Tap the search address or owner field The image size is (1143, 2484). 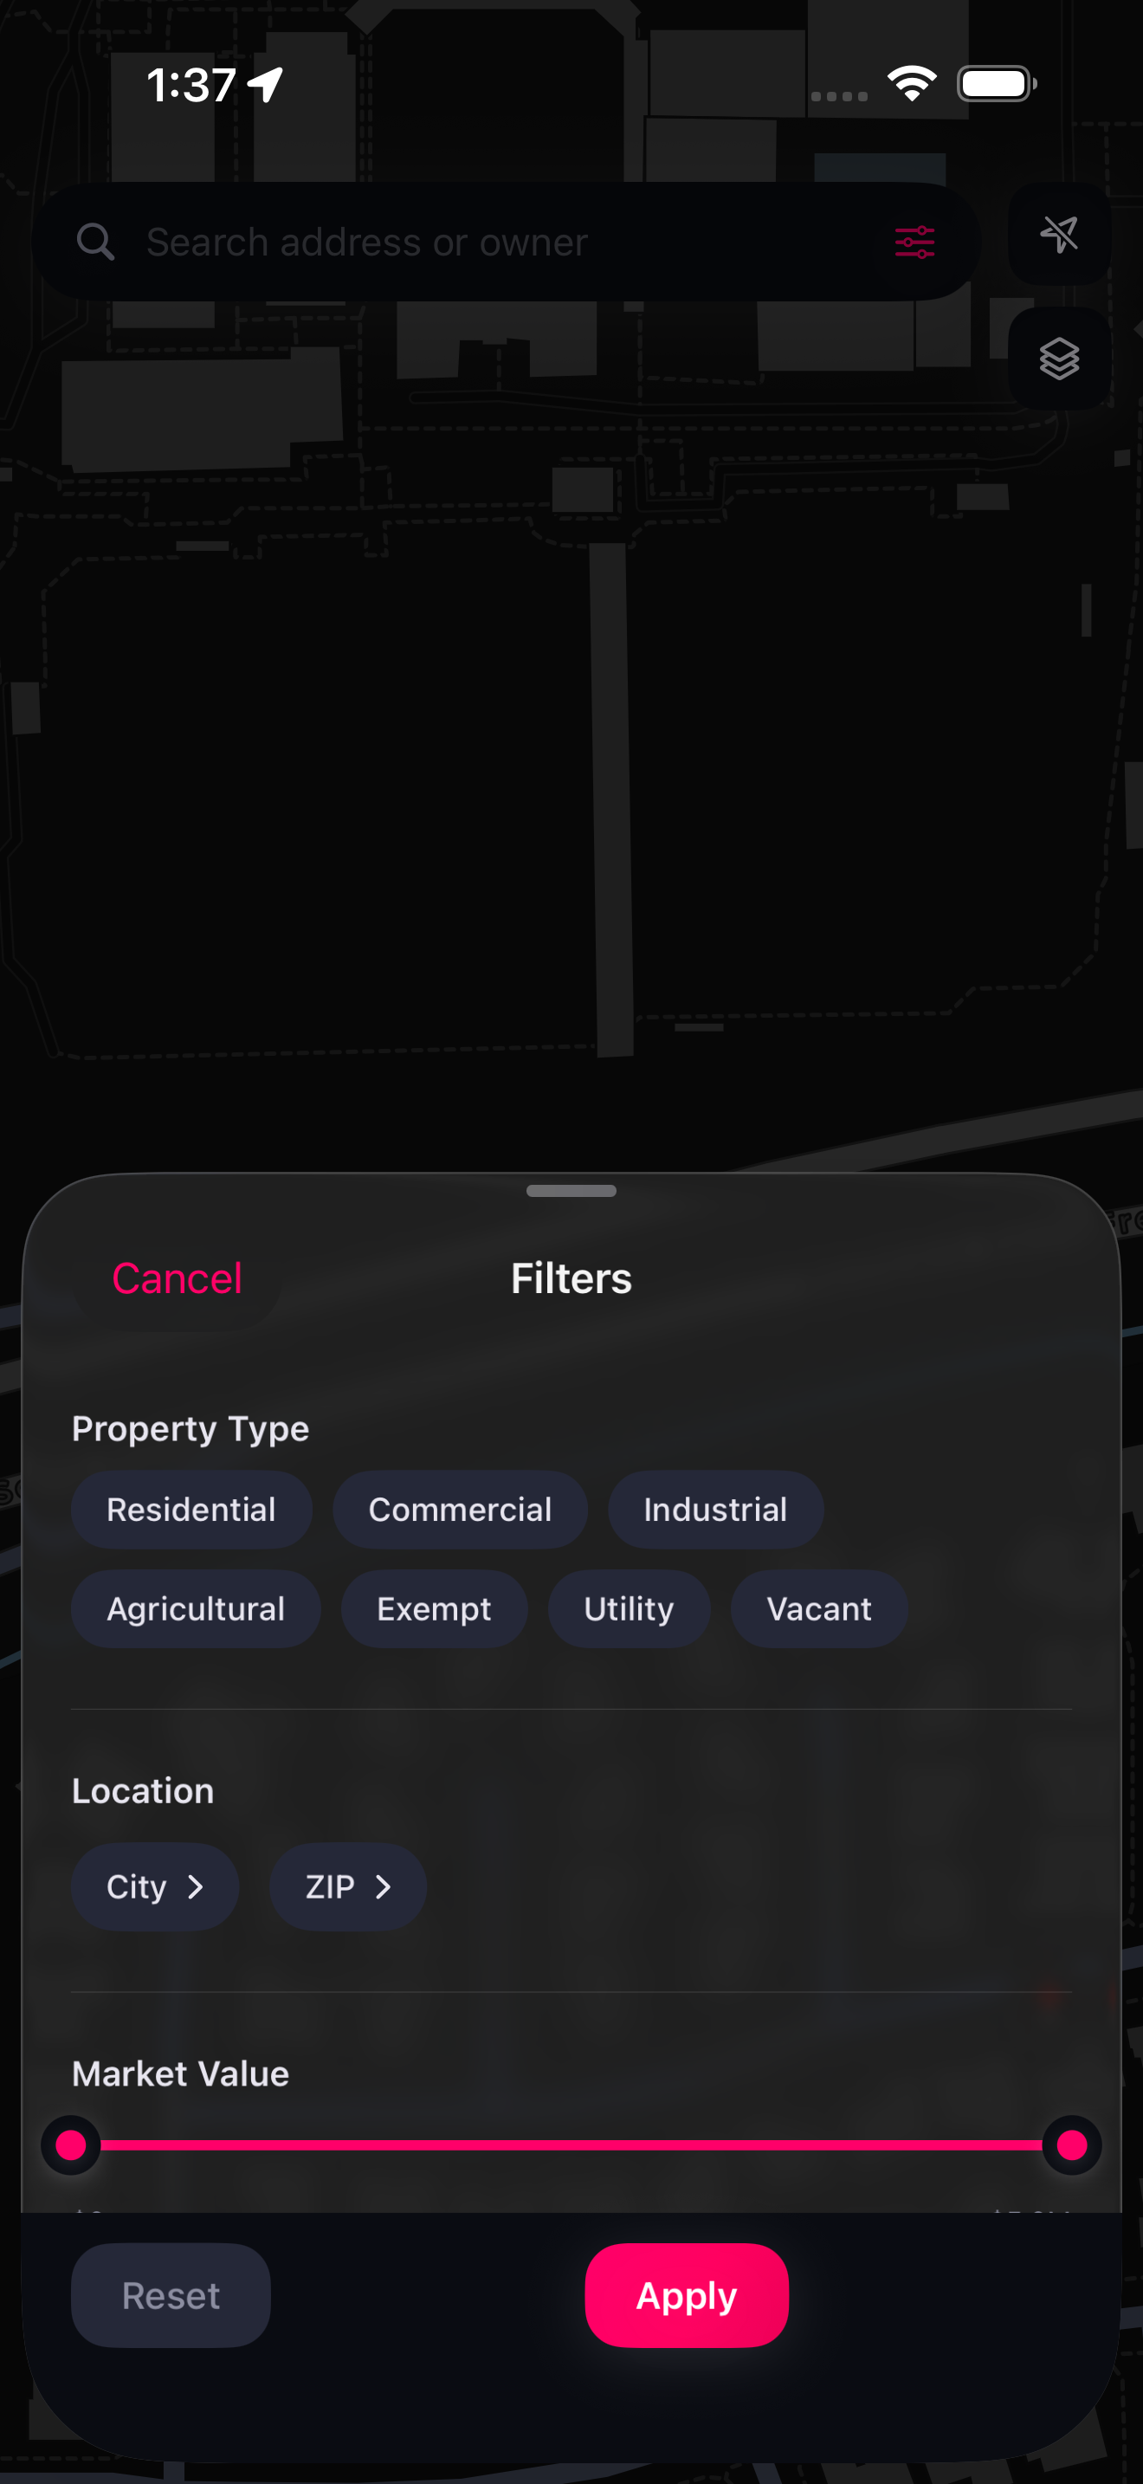click(x=434, y=241)
